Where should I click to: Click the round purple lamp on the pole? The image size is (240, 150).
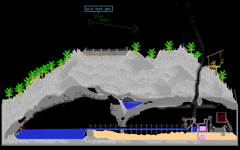(184, 119)
